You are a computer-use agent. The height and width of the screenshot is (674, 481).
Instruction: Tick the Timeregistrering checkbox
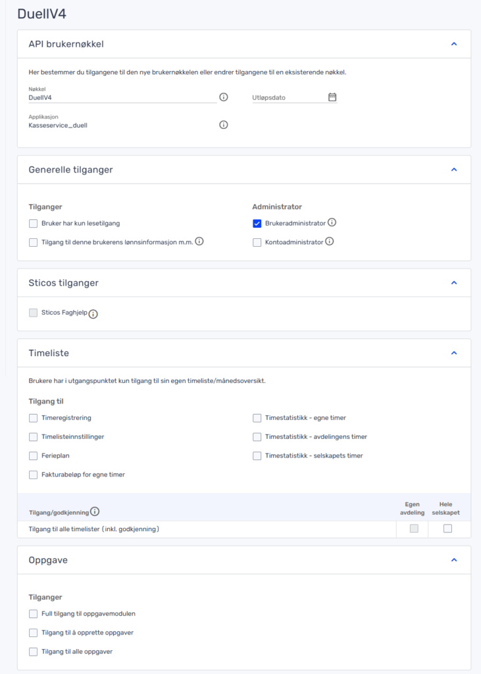pyautogui.click(x=33, y=418)
